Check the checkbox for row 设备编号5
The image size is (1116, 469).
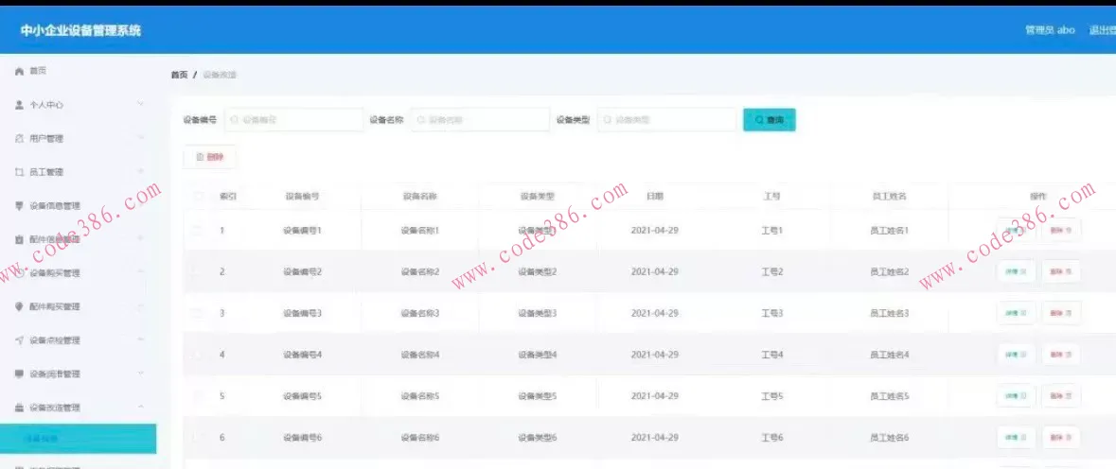point(198,396)
